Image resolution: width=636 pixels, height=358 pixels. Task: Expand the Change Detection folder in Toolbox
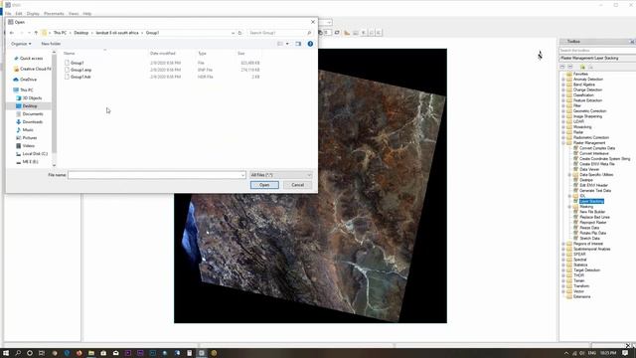pos(563,90)
